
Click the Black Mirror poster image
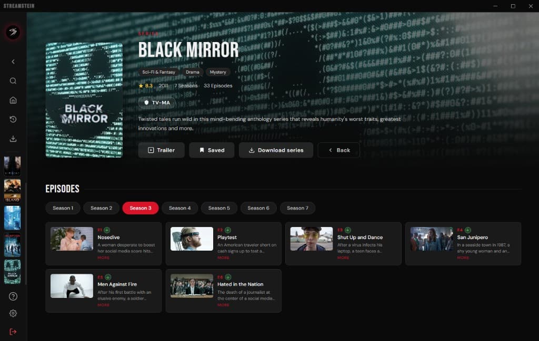(x=84, y=100)
